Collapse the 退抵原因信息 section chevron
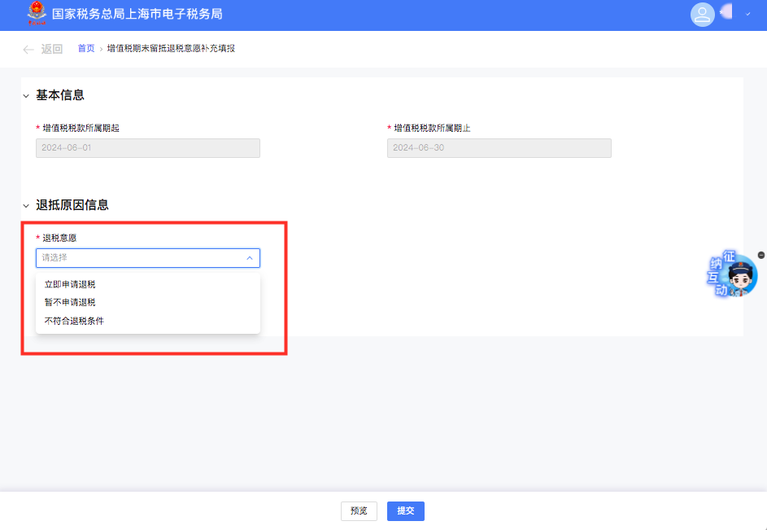 pyautogui.click(x=26, y=206)
